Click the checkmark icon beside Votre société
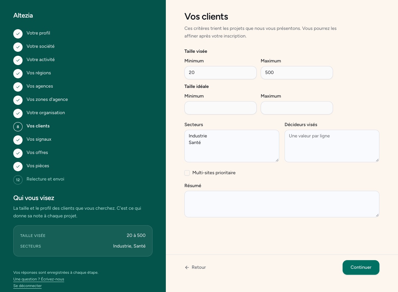 point(18,47)
